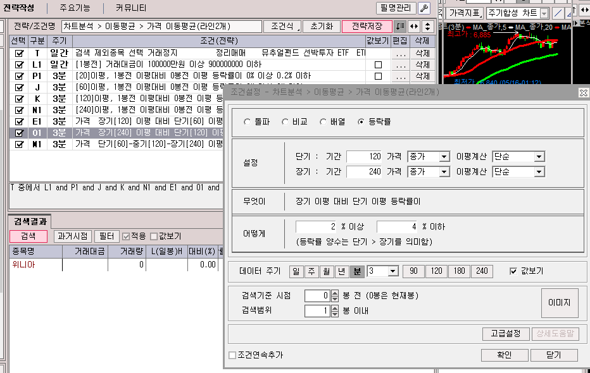590x373 pixels.
Task: Click the sort order icon next to 전략저장
Action: [399, 27]
